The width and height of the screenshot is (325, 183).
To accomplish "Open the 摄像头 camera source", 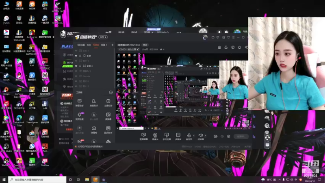I will (155, 137).
